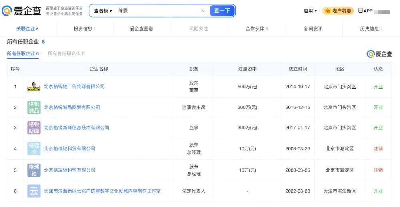Click the search input field containing 陈震
The image size is (400, 207).
(158, 11)
